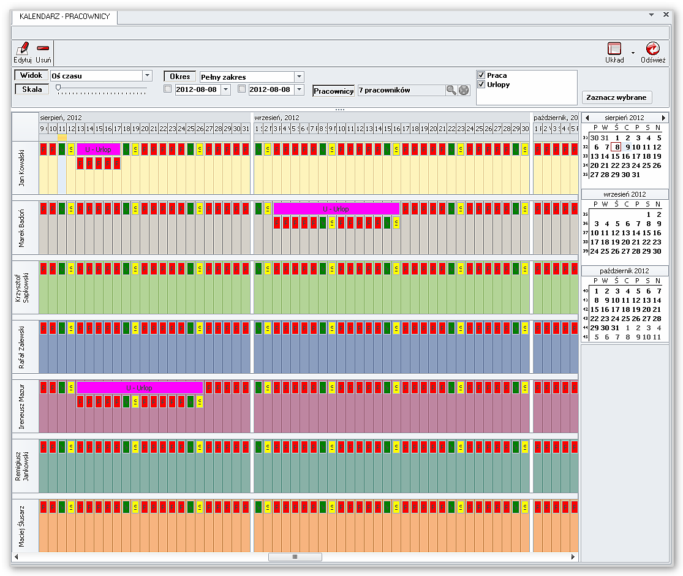The width and height of the screenshot is (683, 576).
Task: Click the Skala slider handle
Action: [58, 88]
